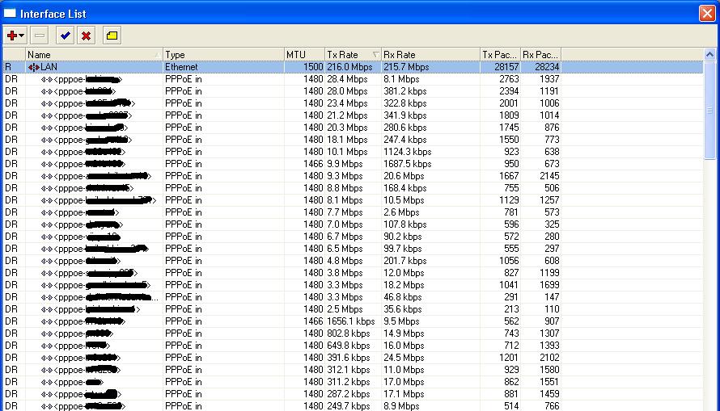Viewport: 720px width, 411px height.
Task: Click the 28.4 Mbps Tx Rate cell
Action: pos(347,79)
